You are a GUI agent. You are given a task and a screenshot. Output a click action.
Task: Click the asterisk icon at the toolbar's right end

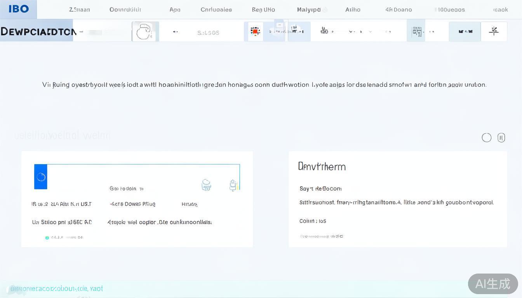pos(494,31)
